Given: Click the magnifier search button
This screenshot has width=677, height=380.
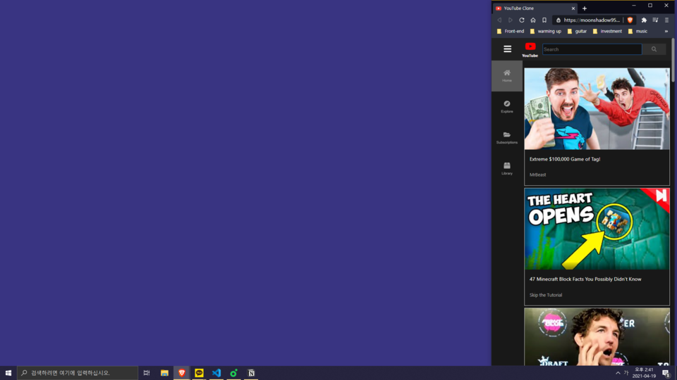Looking at the screenshot, I should (654, 49).
